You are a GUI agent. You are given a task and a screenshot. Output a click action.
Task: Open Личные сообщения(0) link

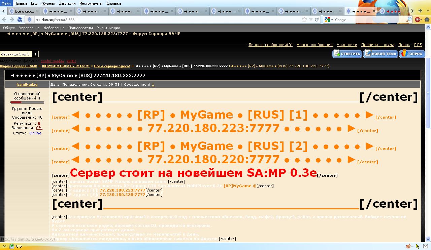point(270,45)
